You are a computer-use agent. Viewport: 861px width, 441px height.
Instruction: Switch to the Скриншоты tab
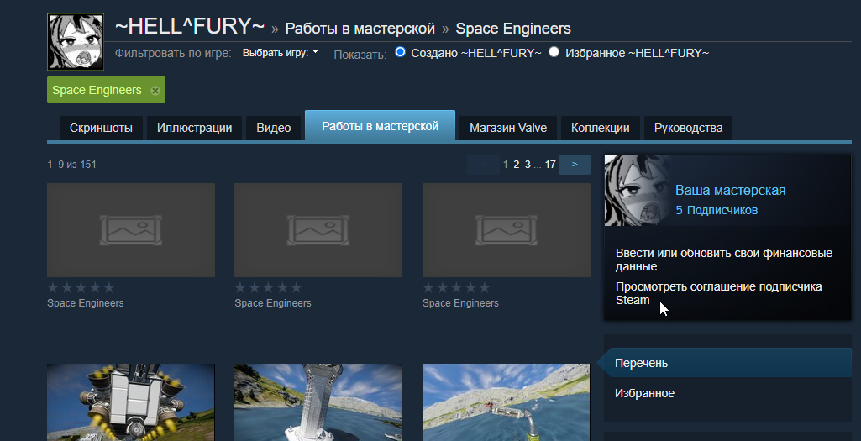[x=101, y=128]
